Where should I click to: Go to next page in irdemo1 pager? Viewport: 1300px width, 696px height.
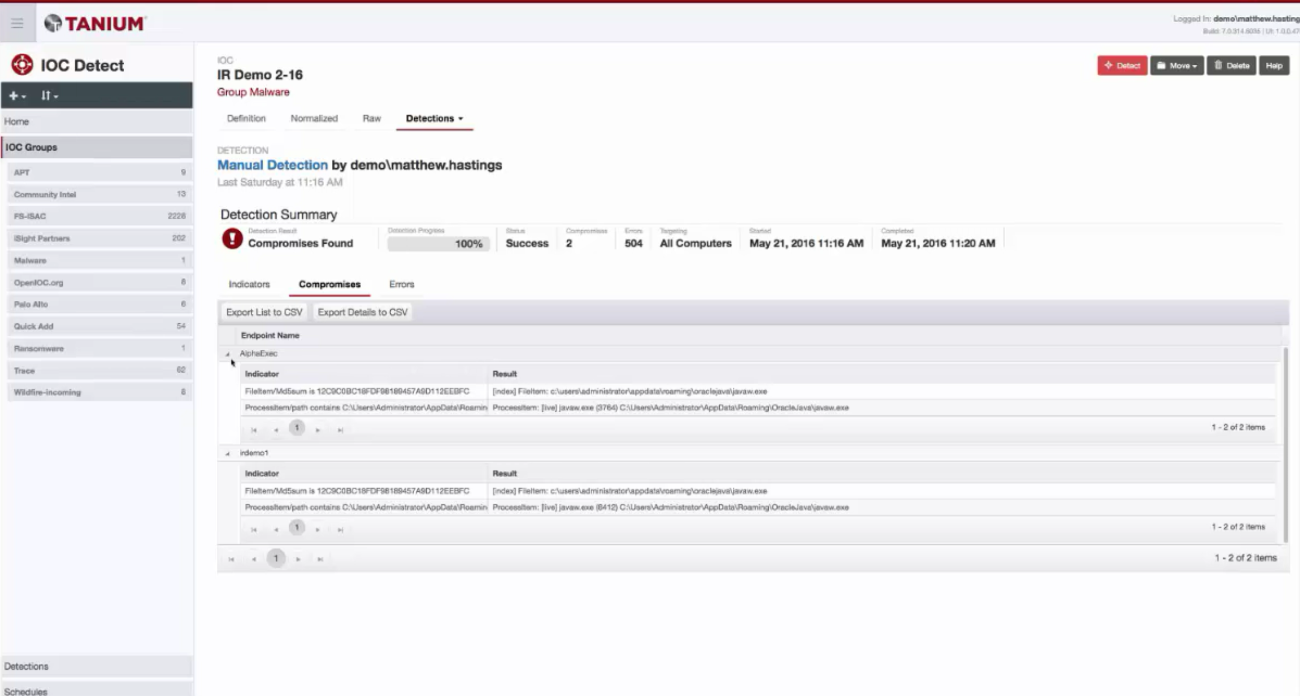[318, 529]
